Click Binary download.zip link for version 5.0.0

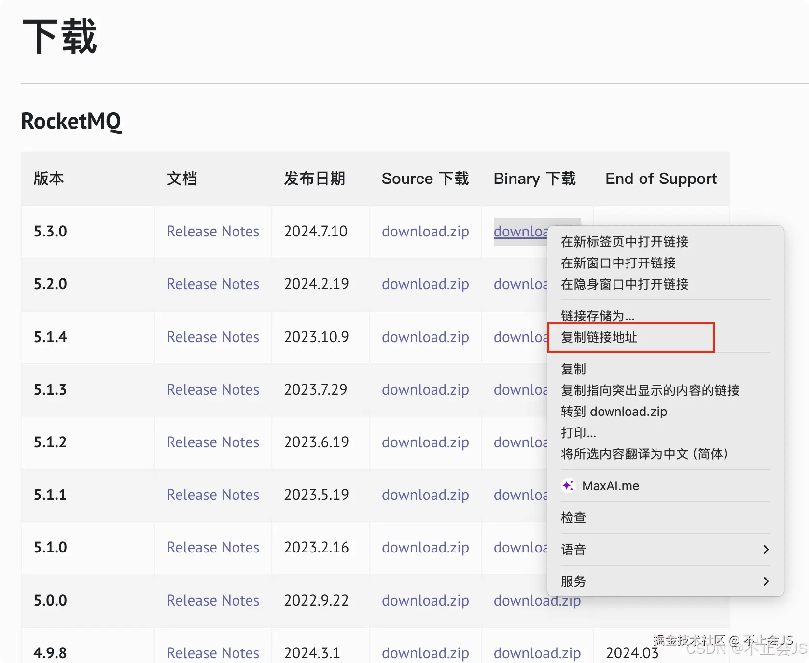537,600
